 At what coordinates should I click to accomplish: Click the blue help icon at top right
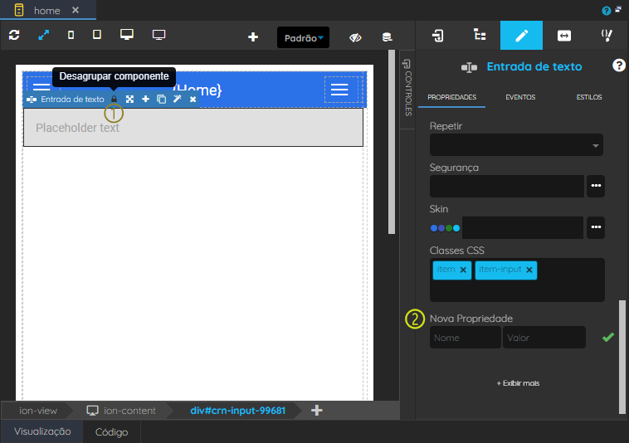[x=606, y=11]
